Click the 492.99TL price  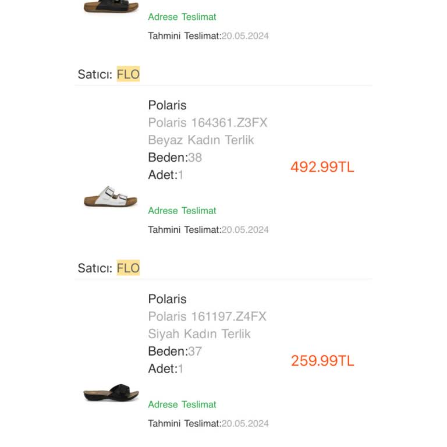point(322,167)
